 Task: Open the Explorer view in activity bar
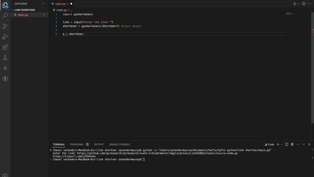(x=5, y=5)
